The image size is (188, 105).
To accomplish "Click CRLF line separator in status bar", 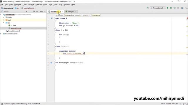I will tap(169, 104).
